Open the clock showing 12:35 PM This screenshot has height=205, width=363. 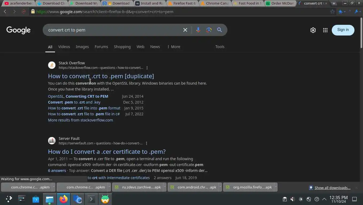pos(338,199)
